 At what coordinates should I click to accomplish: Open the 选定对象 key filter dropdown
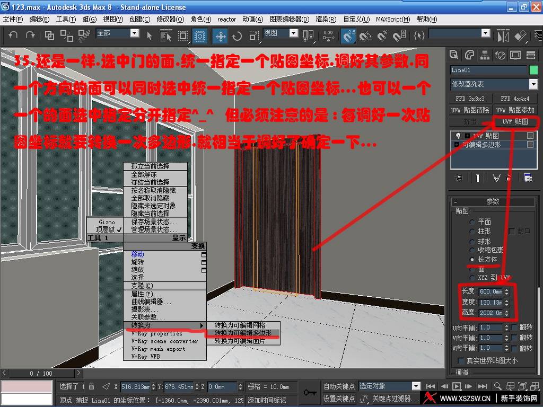pyautogui.click(x=416, y=386)
